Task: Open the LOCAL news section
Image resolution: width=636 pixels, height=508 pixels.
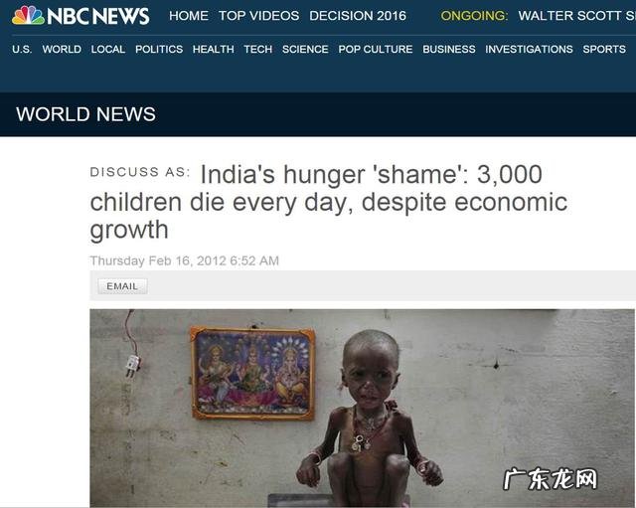Action: click(x=108, y=49)
